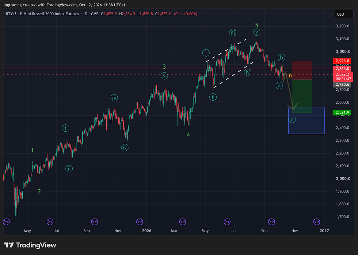This screenshot has height=255, width=358.
Task: Click the 2027 label on time axis
Action: (324, 231)
